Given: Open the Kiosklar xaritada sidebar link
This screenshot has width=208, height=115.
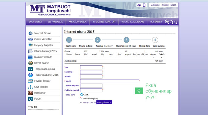Looking at the screenshot, I should (43, 57).
